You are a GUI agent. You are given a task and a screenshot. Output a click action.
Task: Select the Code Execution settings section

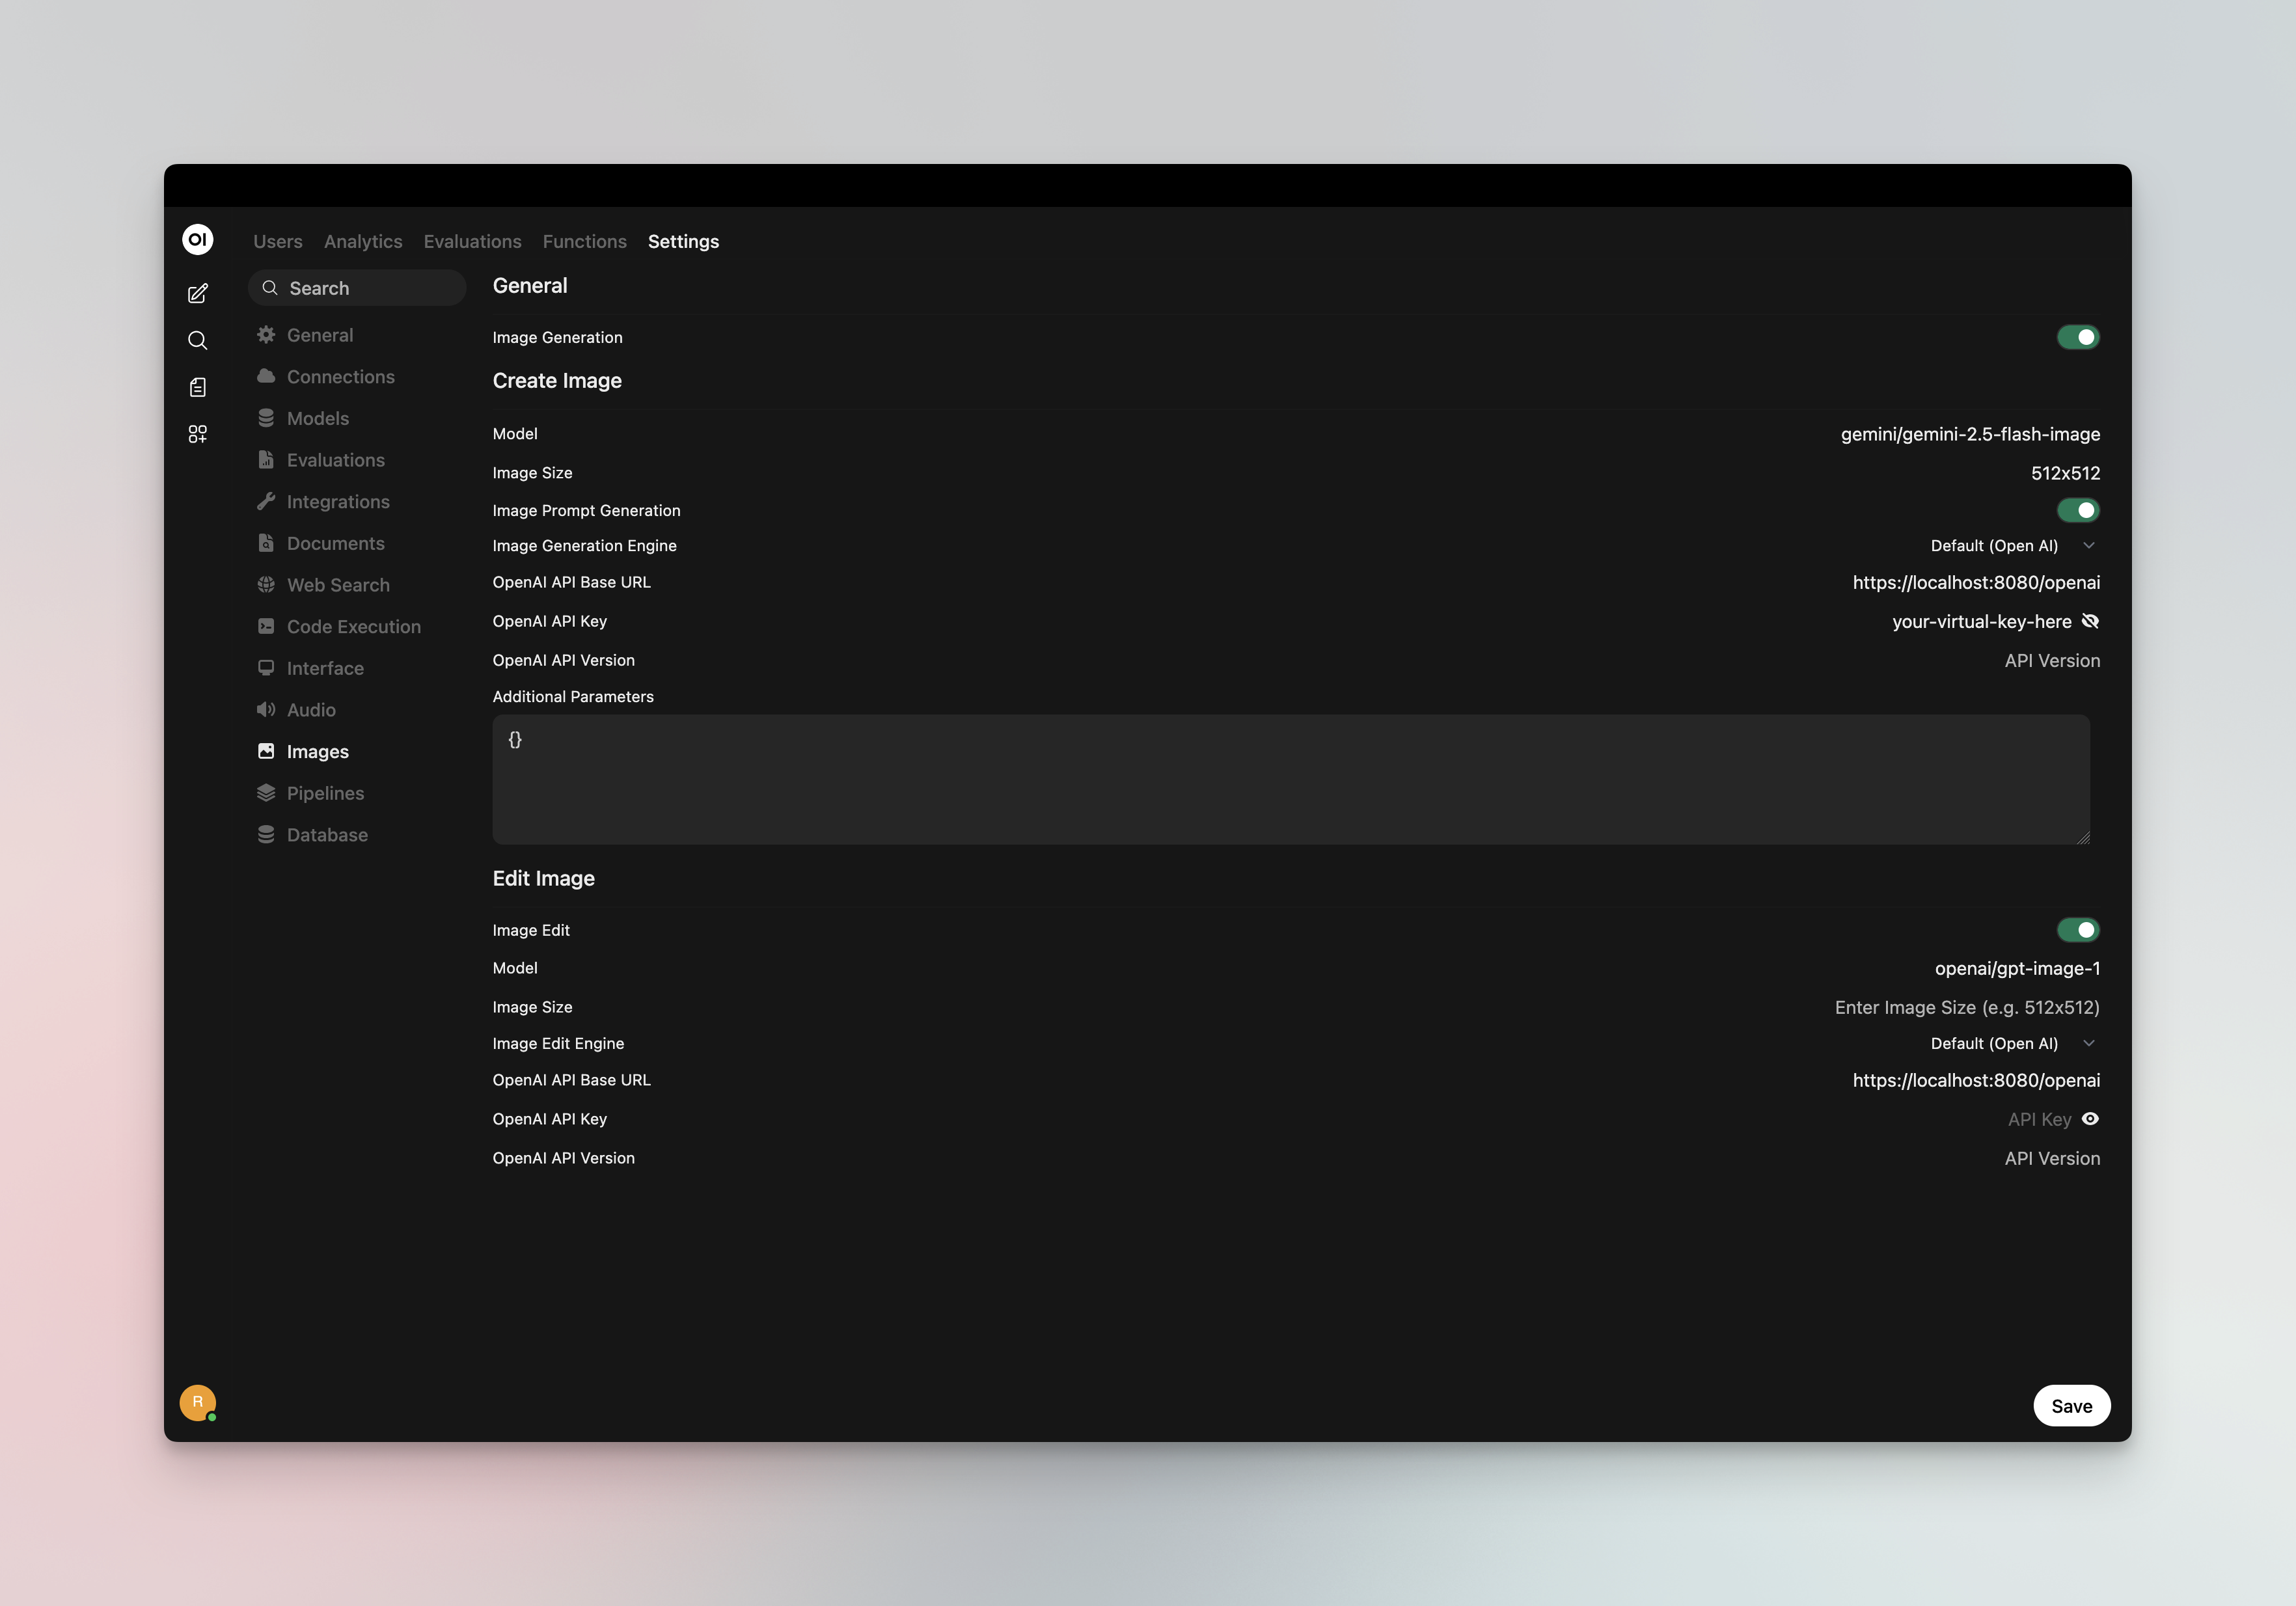pos(353,626)
